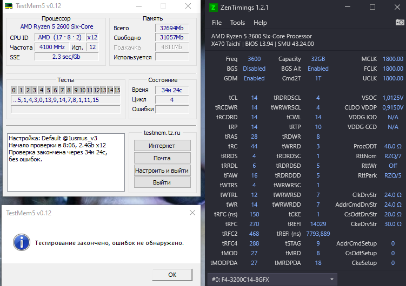Click the tWTRL value 12
This screenshot has width=406, height=286.
[x=254, y=195]
